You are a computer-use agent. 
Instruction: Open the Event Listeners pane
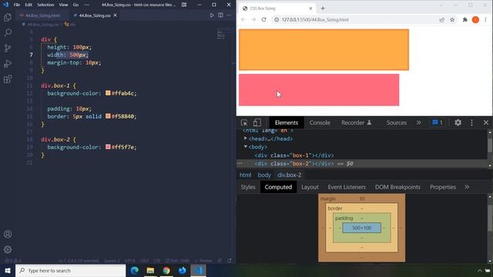tap(347, 187)
